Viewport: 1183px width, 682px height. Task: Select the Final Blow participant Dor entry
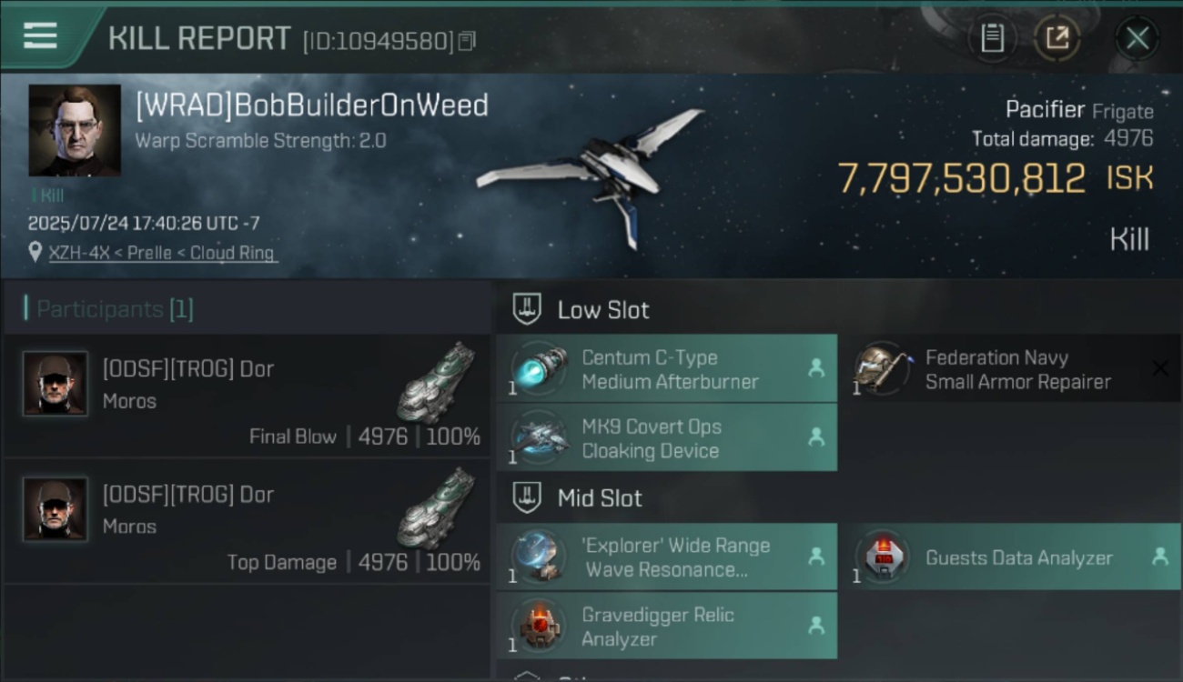point(247,396)
